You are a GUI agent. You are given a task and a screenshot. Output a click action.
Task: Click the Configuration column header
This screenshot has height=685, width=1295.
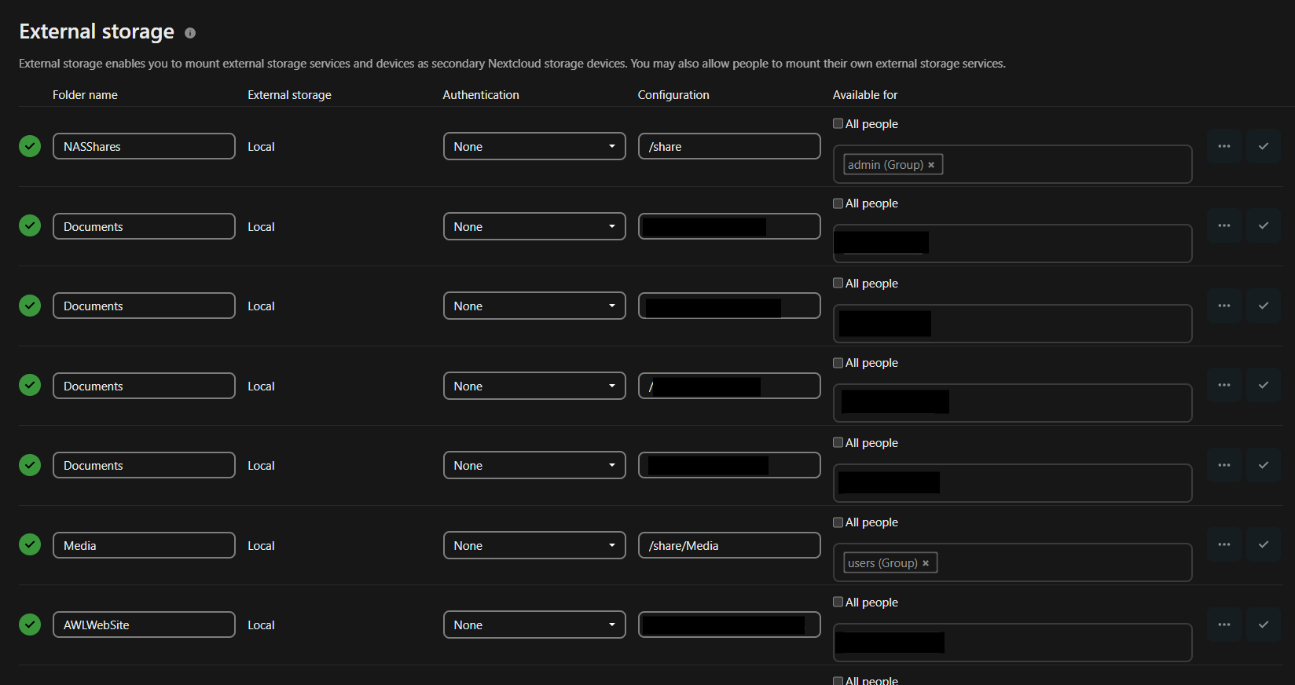click(673, 95)
